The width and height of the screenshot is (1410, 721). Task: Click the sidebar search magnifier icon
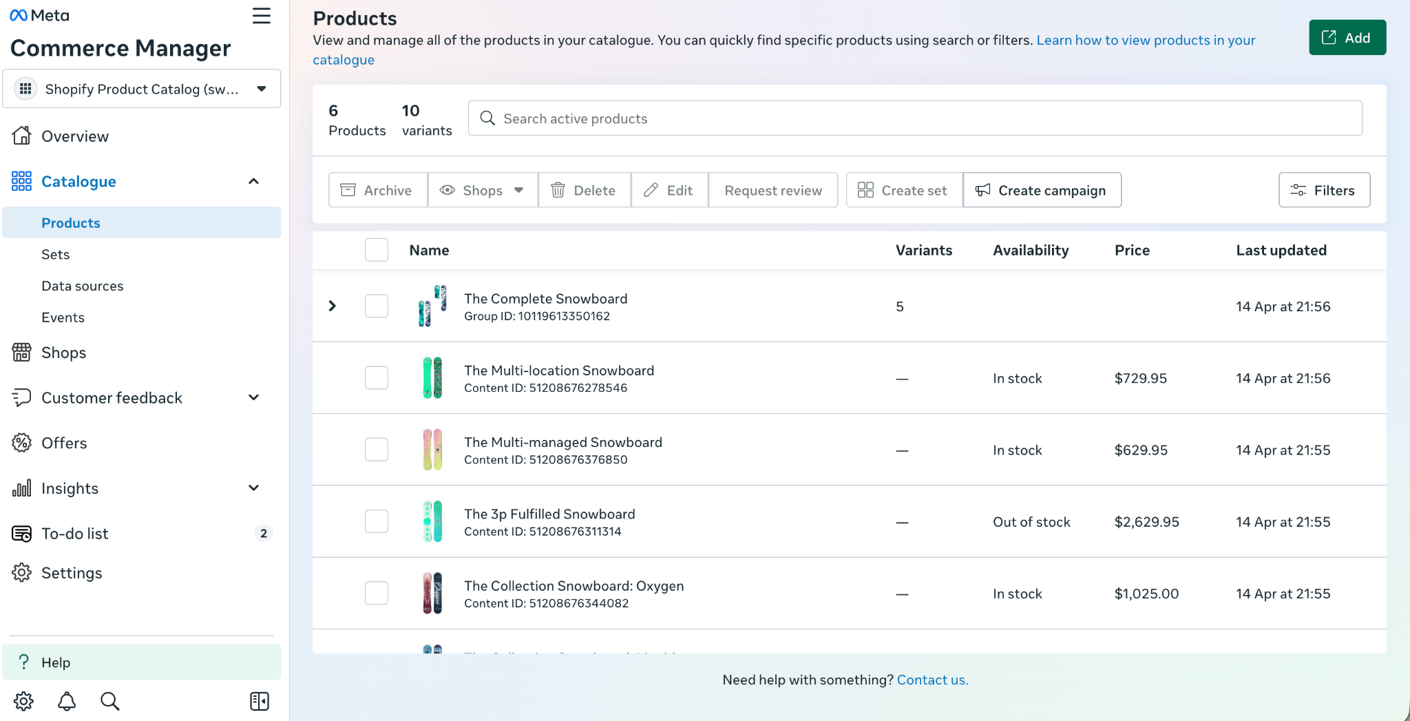pyautogui.click(x=109, y=701)
